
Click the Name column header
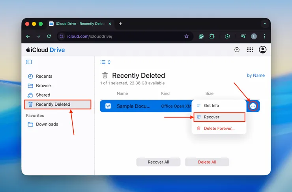tap(122, 93)
